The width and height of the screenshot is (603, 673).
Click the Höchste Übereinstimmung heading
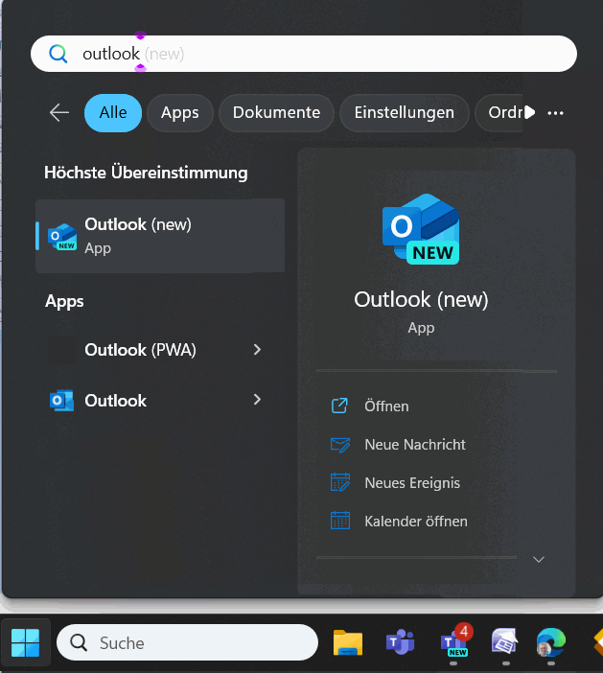(x=146, y=173)
